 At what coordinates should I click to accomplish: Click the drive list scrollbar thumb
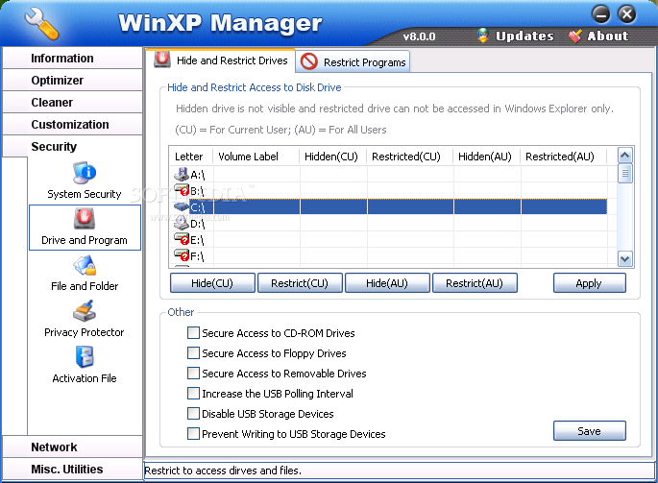[624, 173]
